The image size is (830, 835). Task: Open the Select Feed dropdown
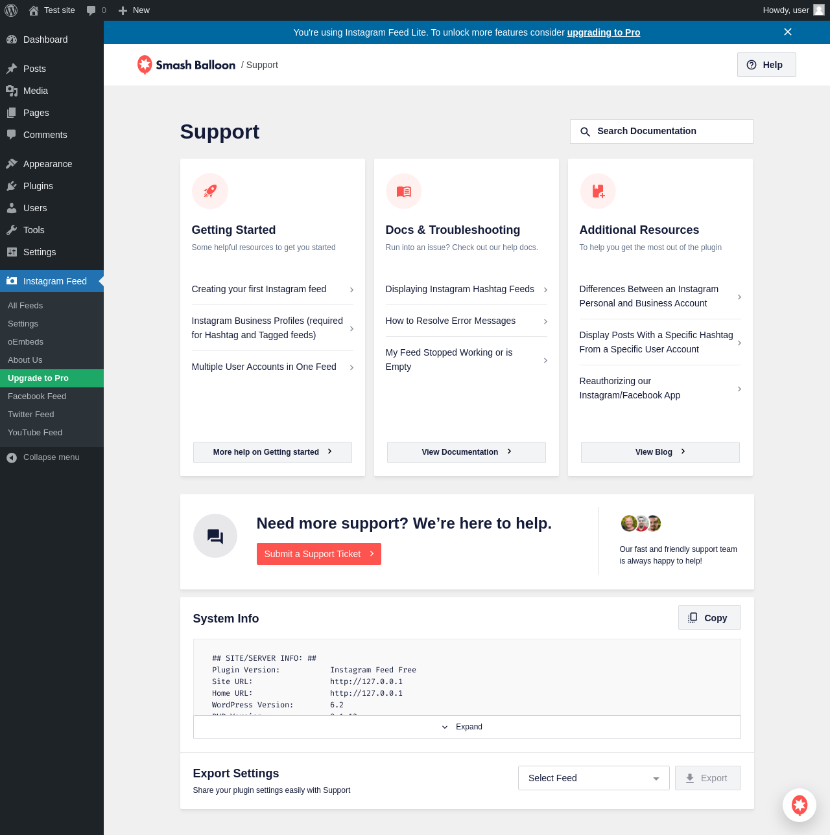594,778
